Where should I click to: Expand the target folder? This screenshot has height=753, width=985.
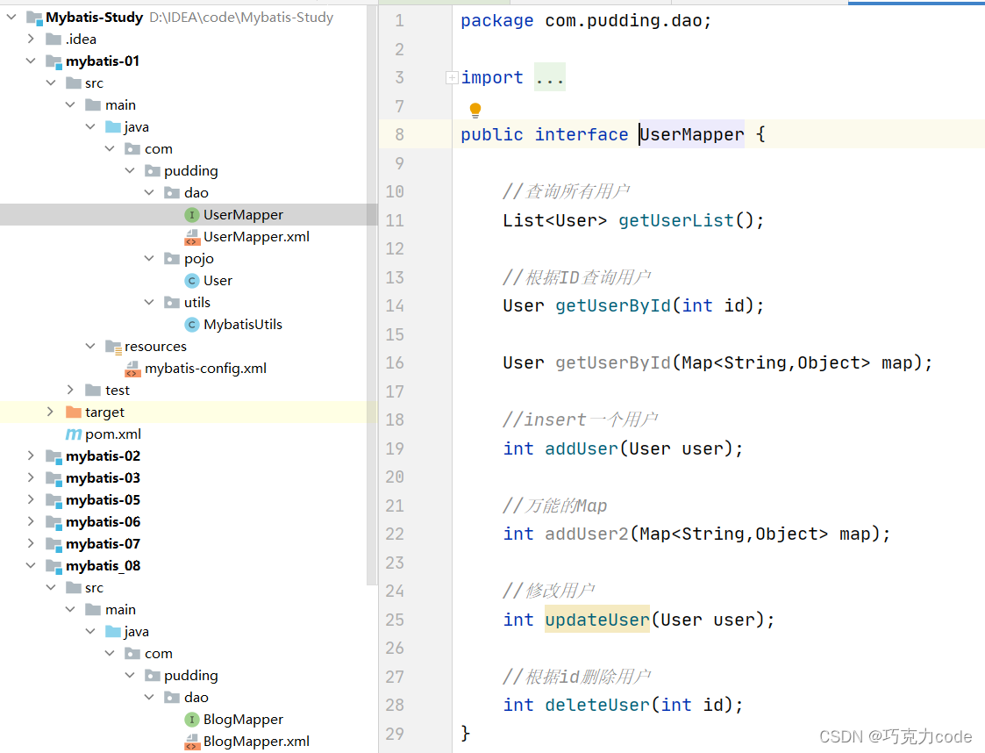[x=50, y=412]
